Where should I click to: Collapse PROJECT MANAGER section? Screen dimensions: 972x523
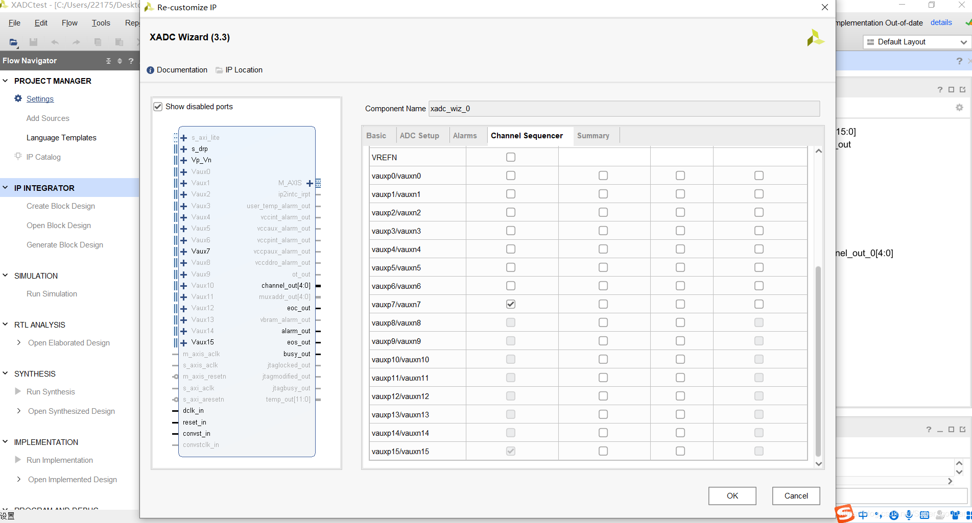[5, 81]
